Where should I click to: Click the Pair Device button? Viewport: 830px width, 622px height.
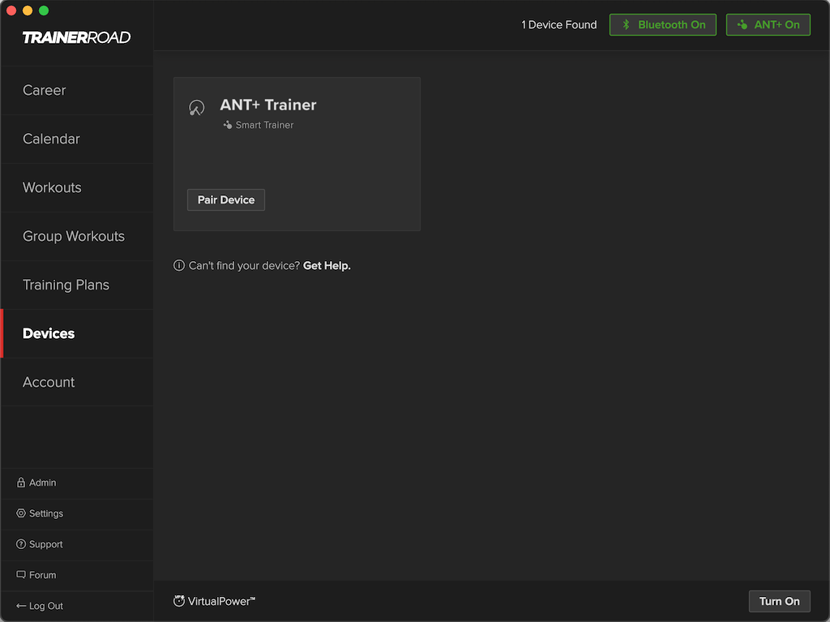(x=226, y=199)
